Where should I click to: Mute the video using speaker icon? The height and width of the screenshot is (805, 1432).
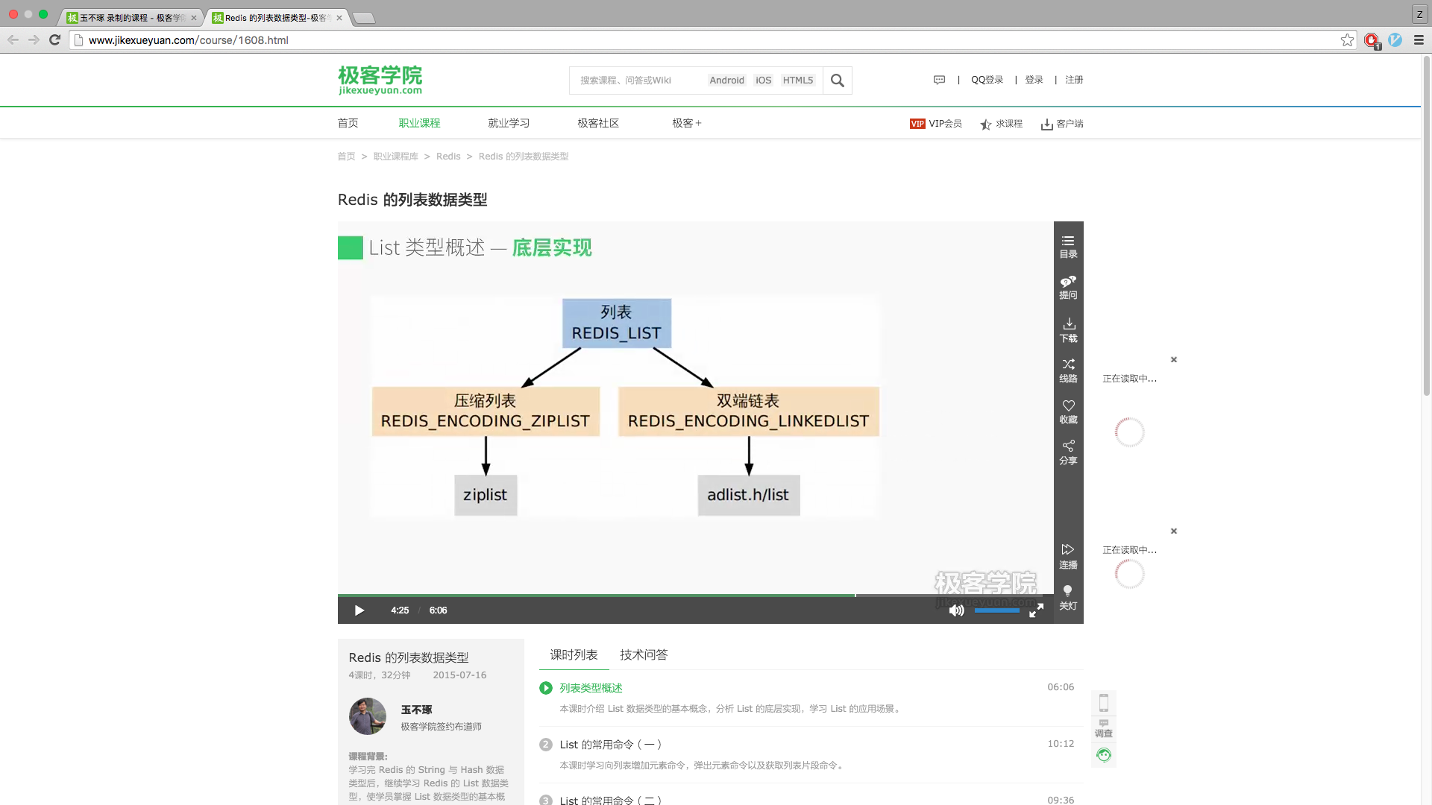click(x=956, y=610)
